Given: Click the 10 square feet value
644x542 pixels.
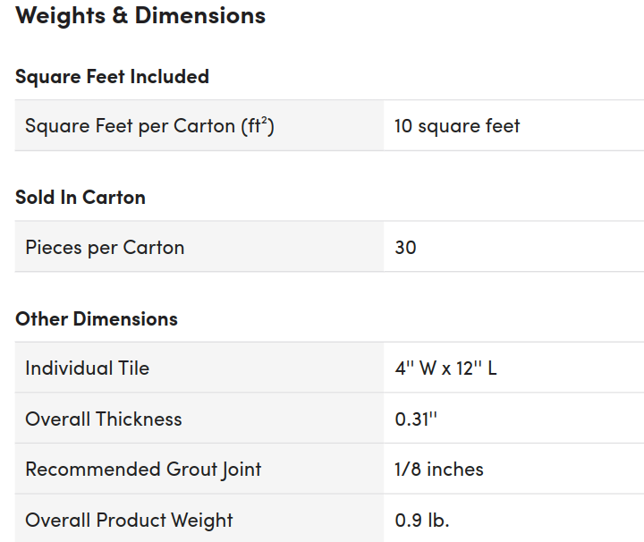Looking at the screenshot, I should coord(457,126).
